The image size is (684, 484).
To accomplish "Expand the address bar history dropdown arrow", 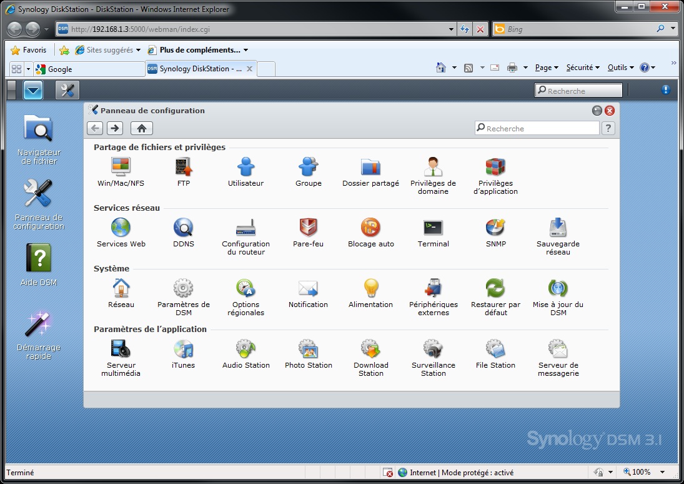I will click(451, 29).
